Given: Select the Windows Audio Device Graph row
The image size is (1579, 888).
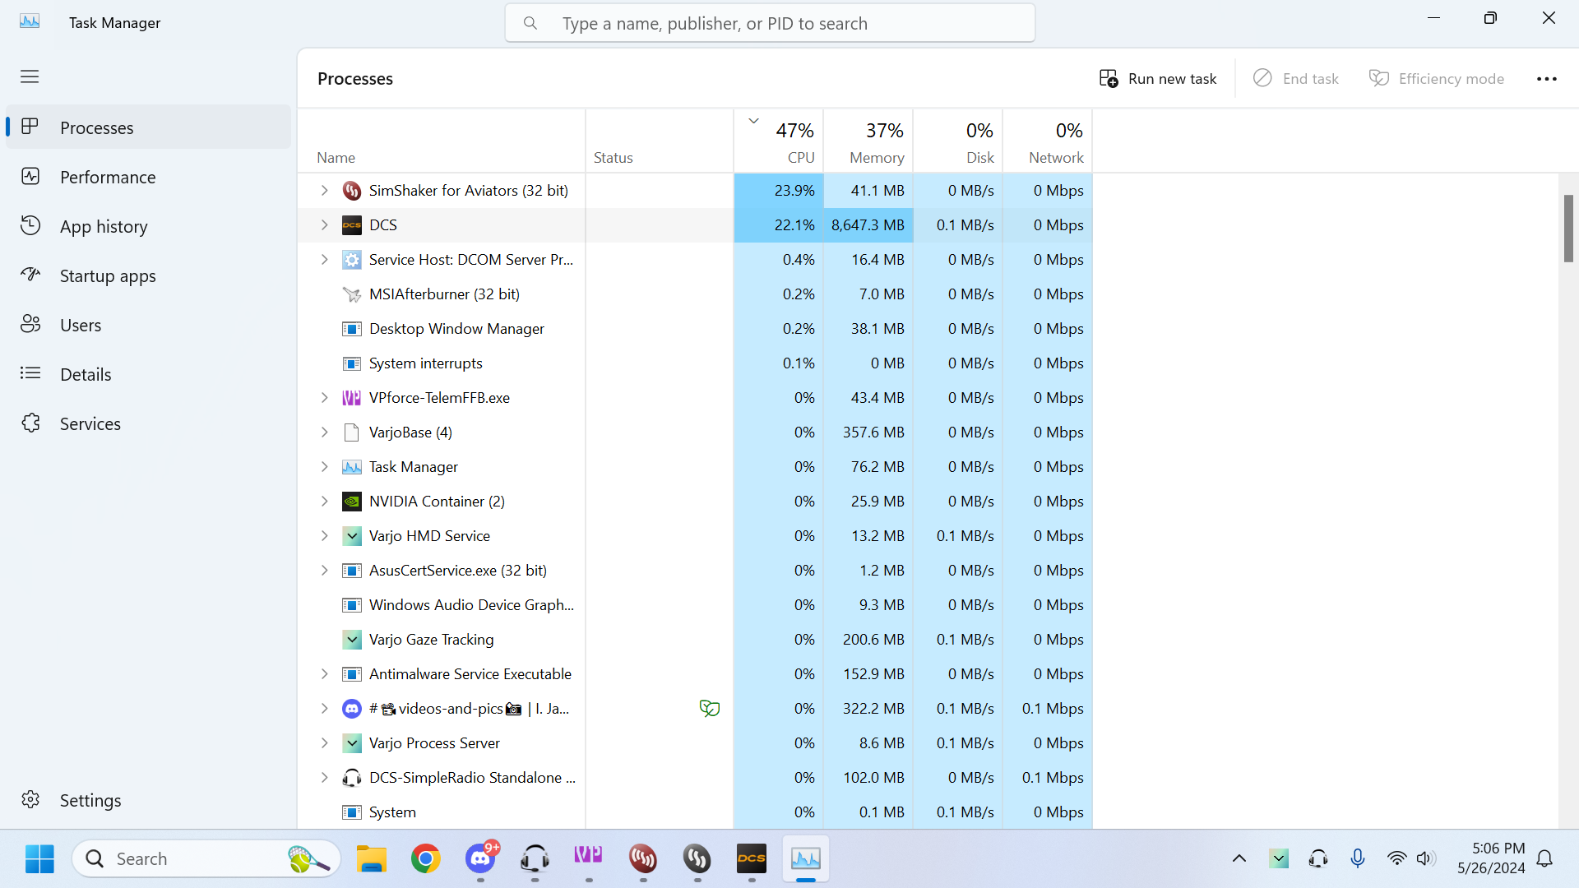Looking at the screenshot, I should click(695, 605).
